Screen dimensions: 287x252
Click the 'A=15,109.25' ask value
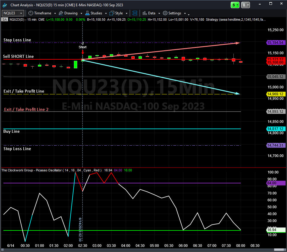(x=116, y=19)
